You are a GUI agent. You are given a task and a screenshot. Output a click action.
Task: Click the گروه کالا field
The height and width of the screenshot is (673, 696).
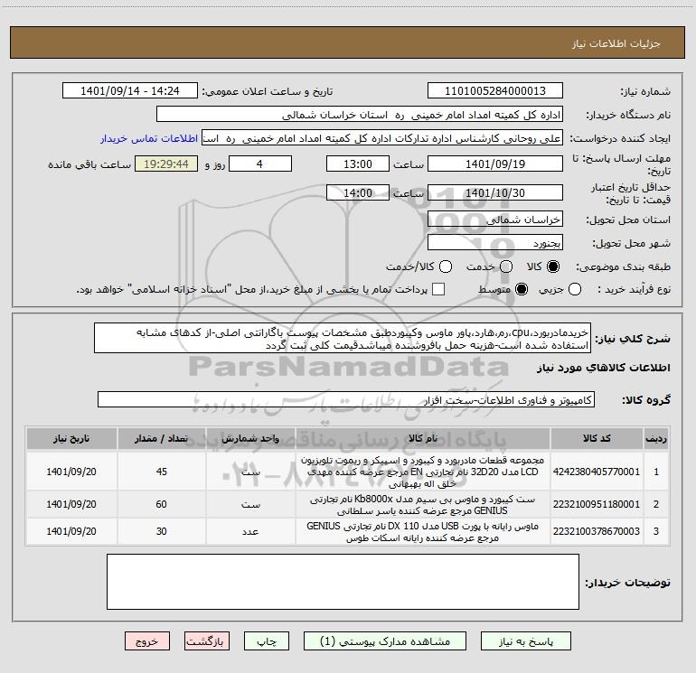346,399
